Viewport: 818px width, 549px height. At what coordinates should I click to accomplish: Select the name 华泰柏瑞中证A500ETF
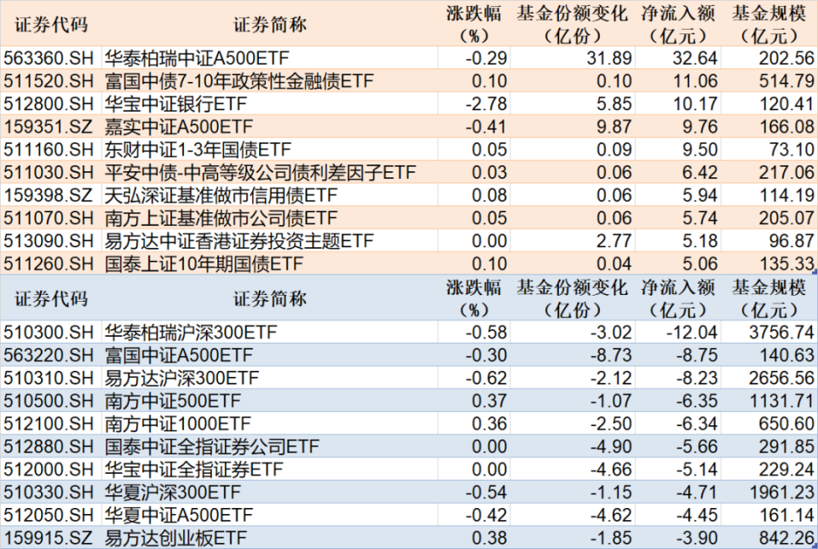(197, 58)
